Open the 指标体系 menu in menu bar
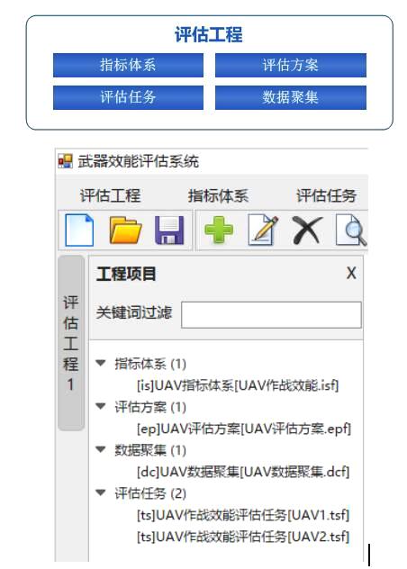 [x=218, y=195]
